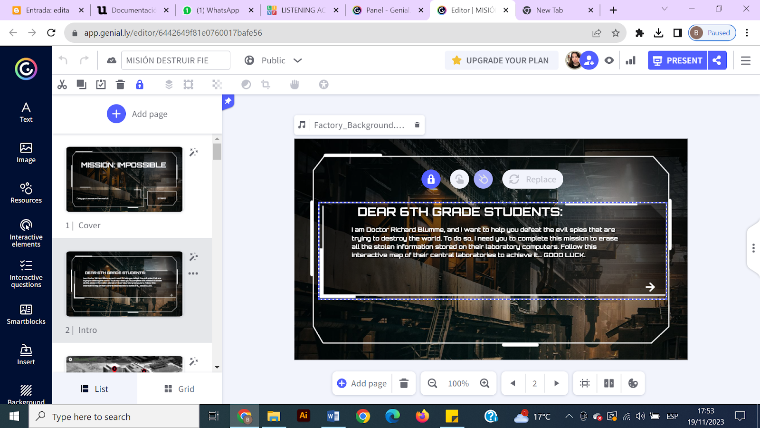Open the Public visibility dropdown

coord(274,60)
